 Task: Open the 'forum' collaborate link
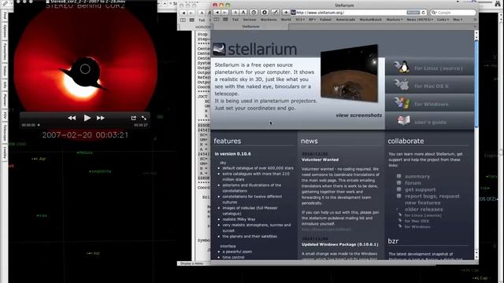coord(413,183)
